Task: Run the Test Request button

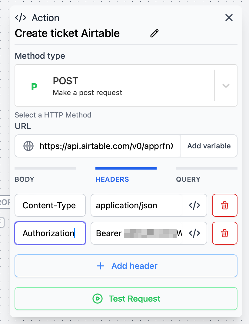Action: coord(126,299)
